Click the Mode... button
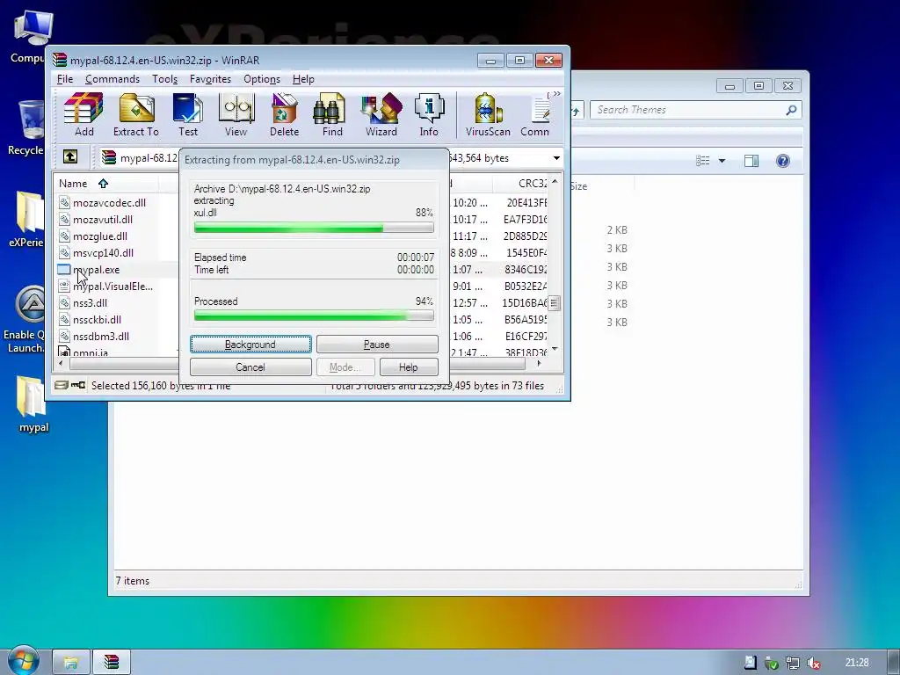 345,367
